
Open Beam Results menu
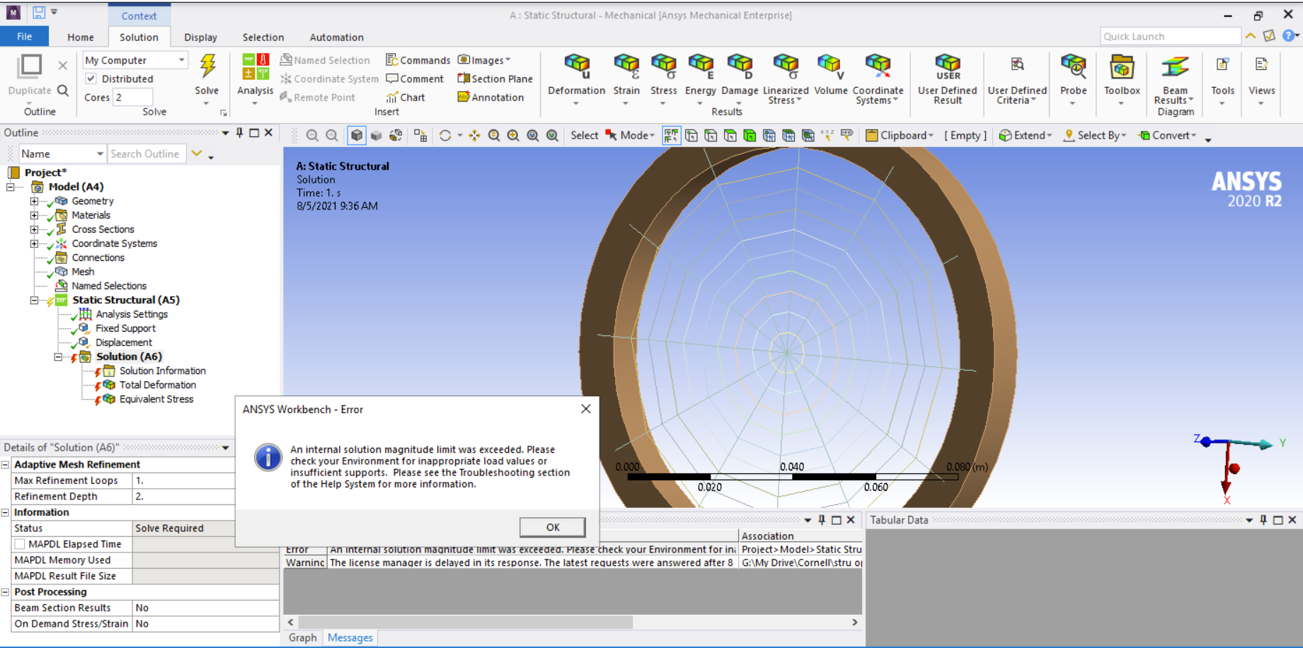pyautogui.click(x=1175, y=79)
